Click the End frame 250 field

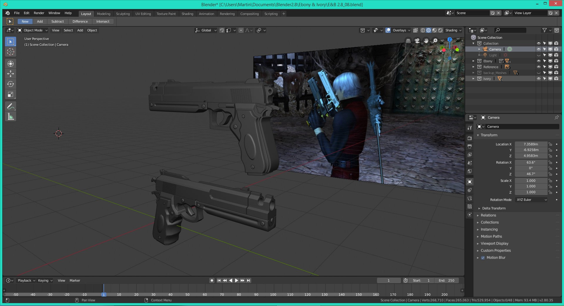pyautogui.click(x=446, y=280)
